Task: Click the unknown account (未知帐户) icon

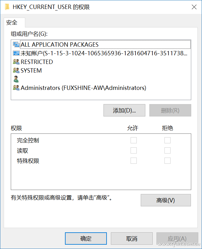Action: pyautogui.click(x=16, y=53)
